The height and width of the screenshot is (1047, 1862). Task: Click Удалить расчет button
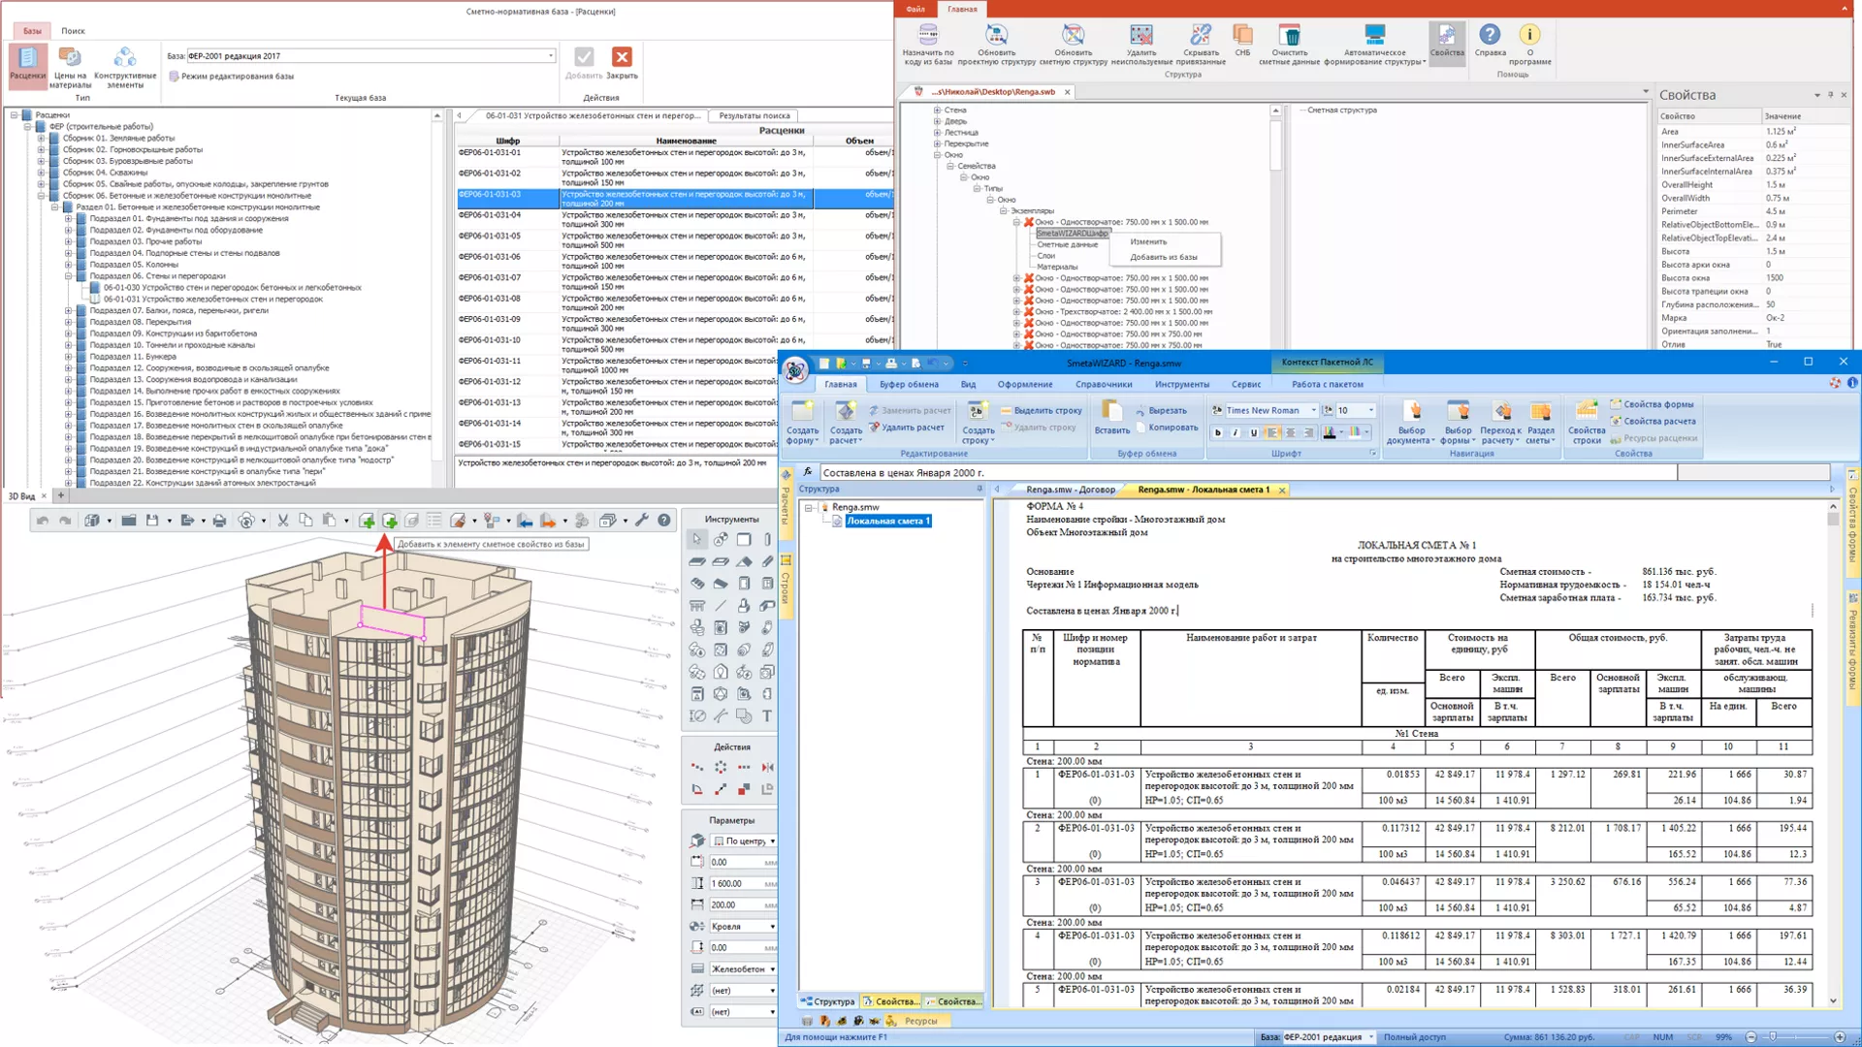(x=906, y=427)
